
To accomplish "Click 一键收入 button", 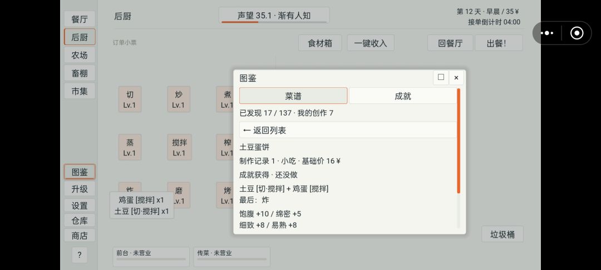I will (371, 43).
